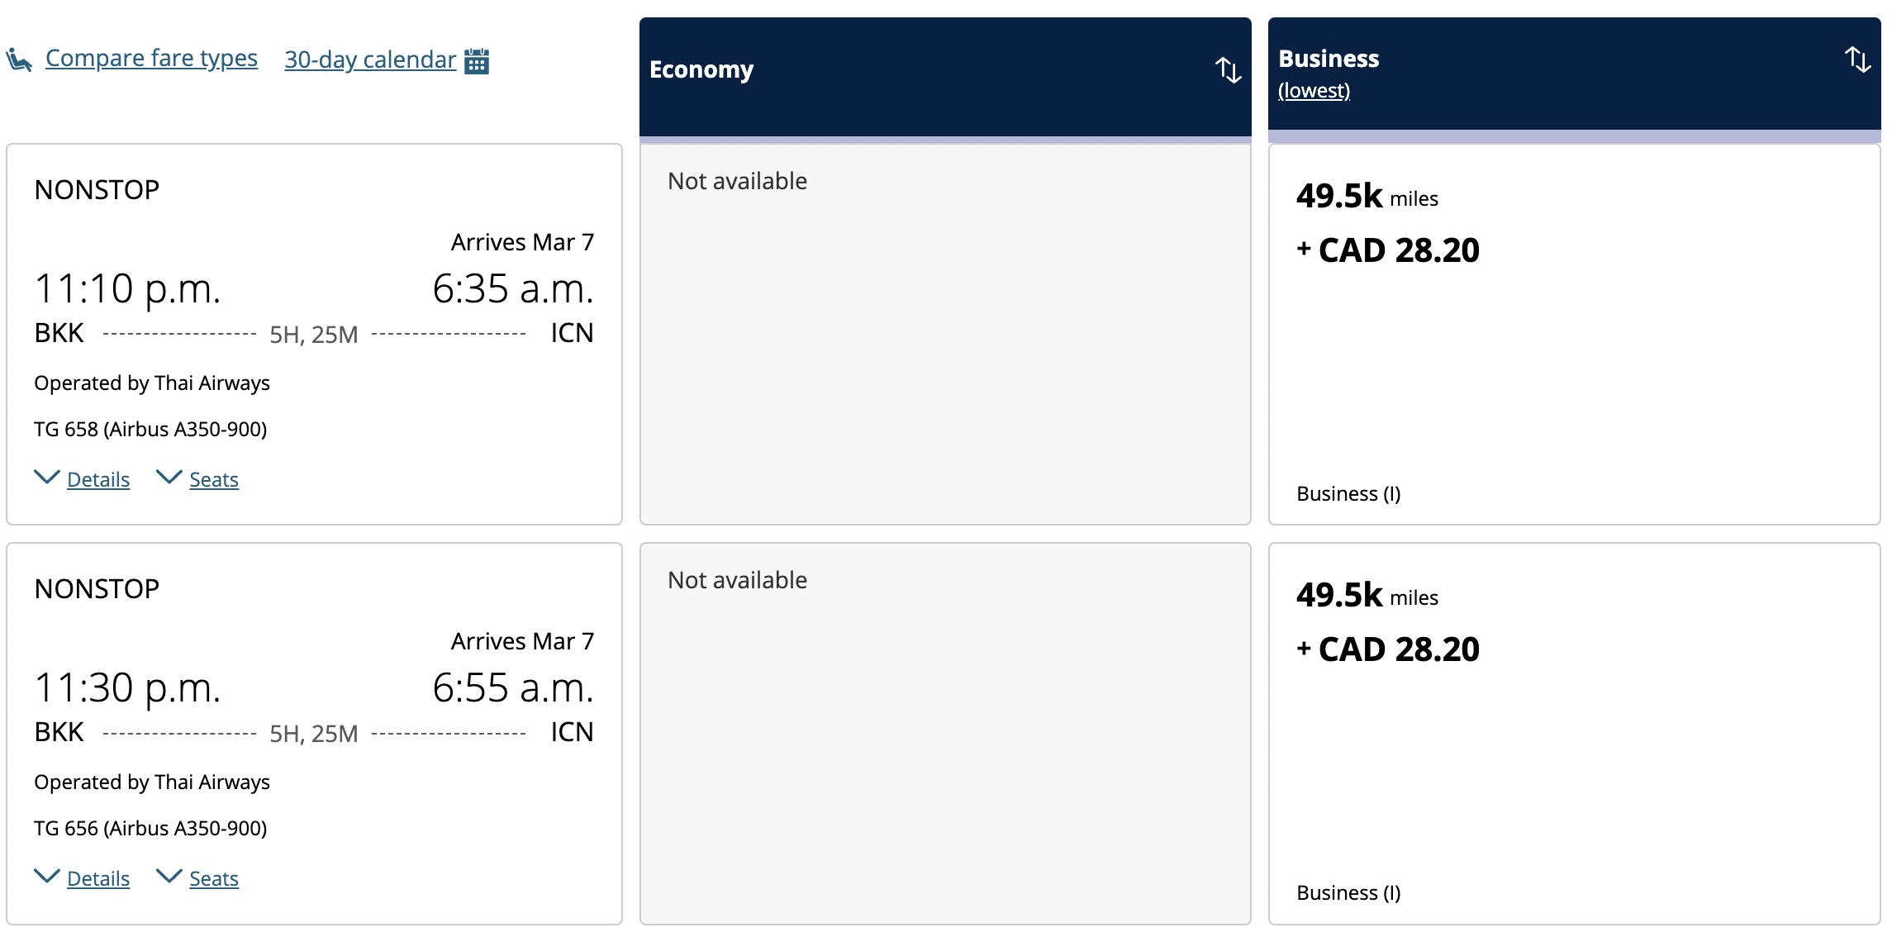This screenshot has width=1892, height=937.
Task: Open the 30-day calendar link
Action: pos(370,60)
